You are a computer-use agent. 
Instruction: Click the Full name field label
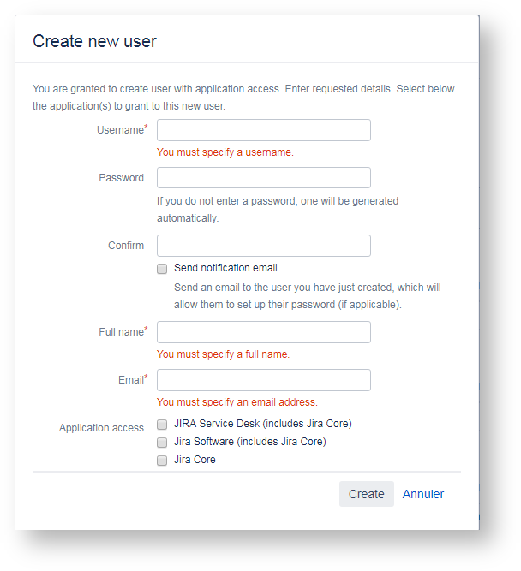tap(121, 332)
